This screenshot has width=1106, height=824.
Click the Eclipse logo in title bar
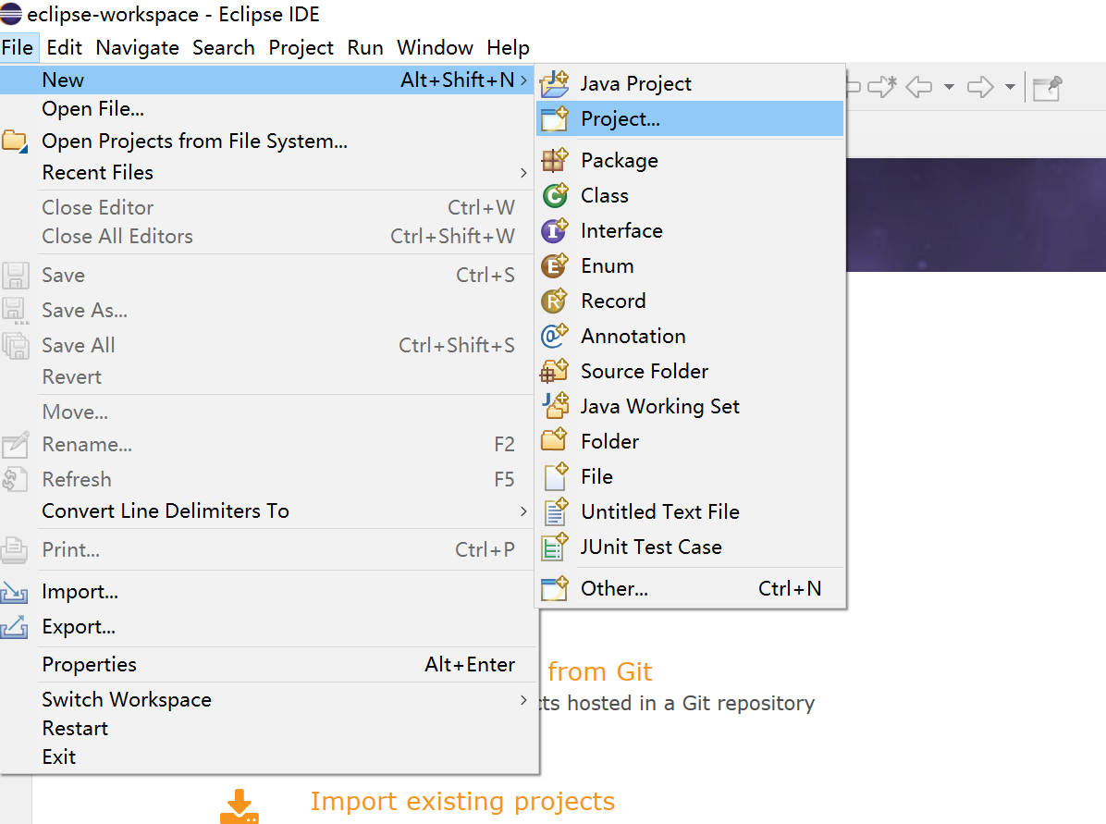point(11,13)
